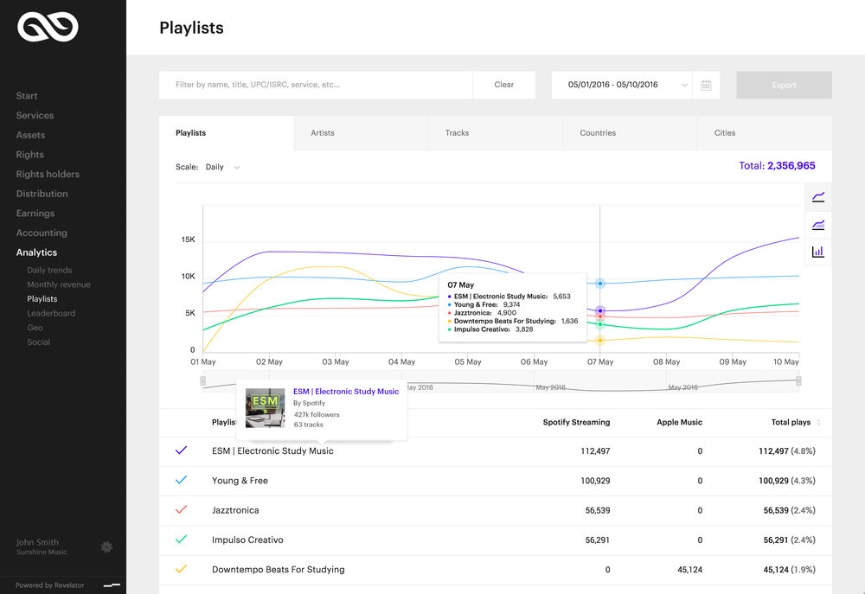
Task: Click 45,124 Apple Music cell value
Action: coord(689,570)
